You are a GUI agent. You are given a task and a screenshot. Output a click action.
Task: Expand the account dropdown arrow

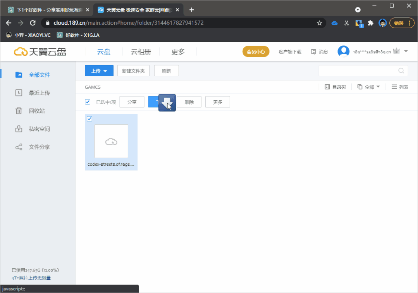pos(406,51)
